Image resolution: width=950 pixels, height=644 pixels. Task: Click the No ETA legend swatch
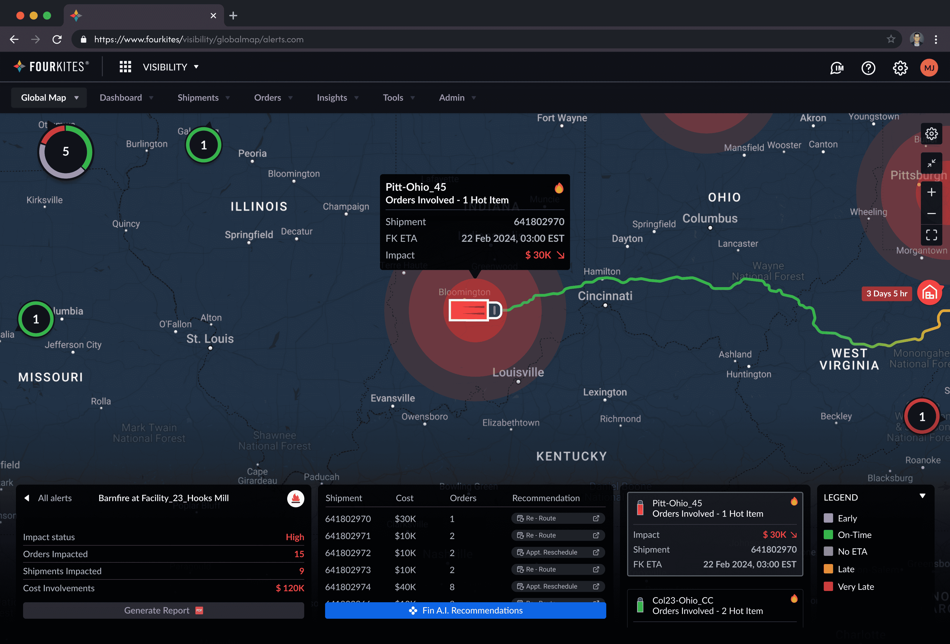click(828, 551)
